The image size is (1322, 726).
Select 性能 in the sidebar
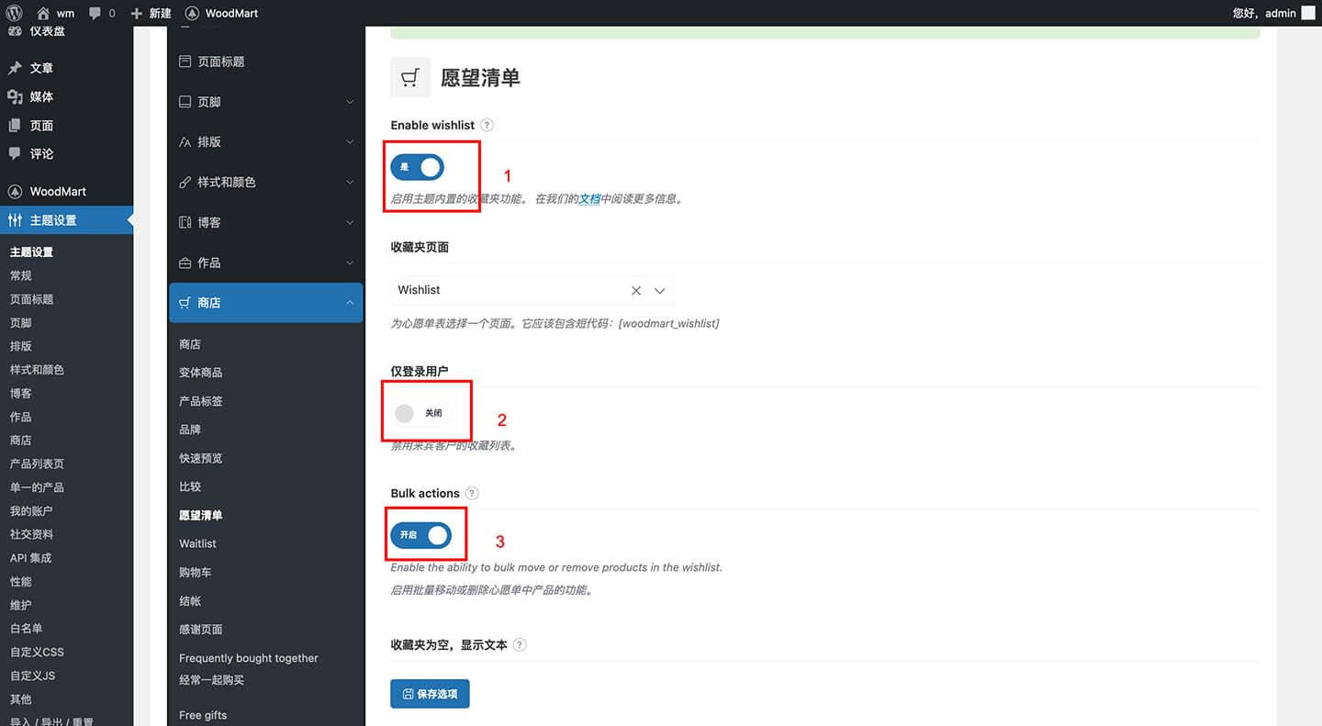(x=21, y=581)
